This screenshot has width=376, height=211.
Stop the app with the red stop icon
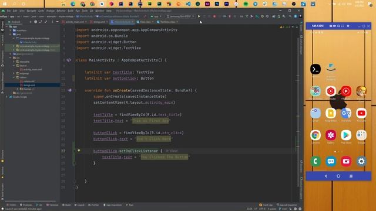(x=214, y=16)
